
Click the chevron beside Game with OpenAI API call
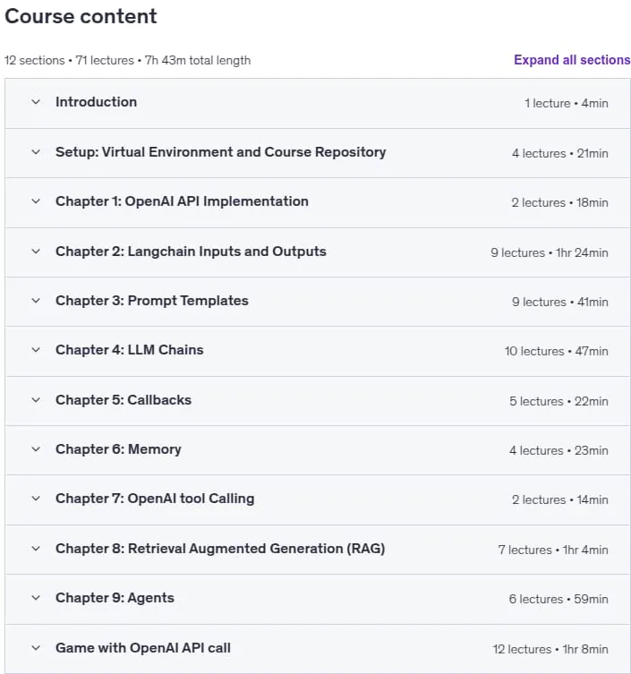coord(36,648)
